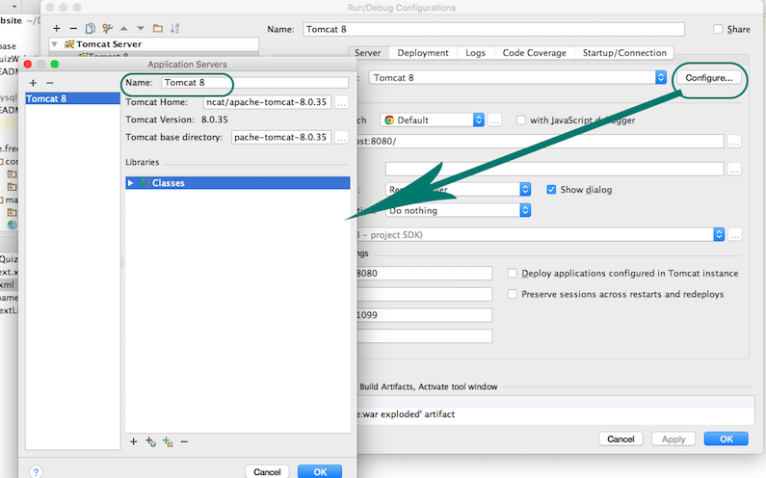Image resolution: width=766 pixels, height=478 pixels.
Task: Move configuration down arrow
Action: (141, 28)
